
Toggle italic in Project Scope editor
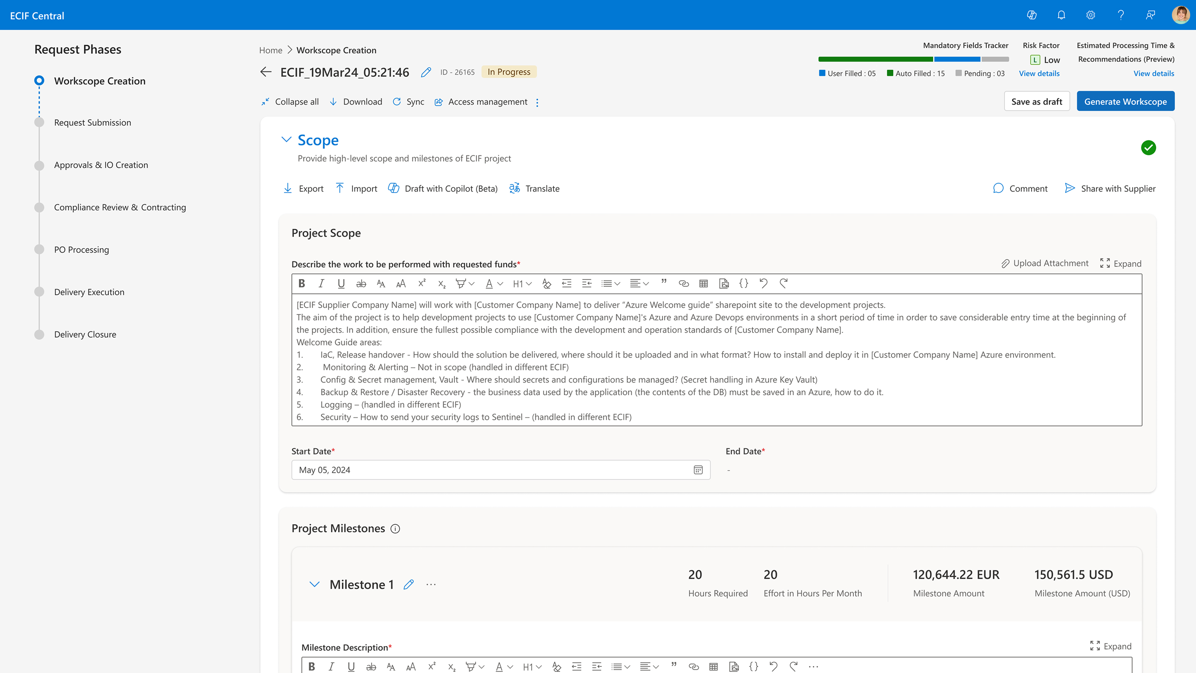(x=321, y=283)
